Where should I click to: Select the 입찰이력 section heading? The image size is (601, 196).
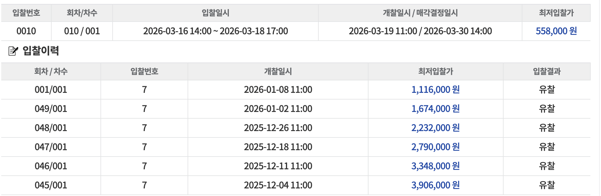[41, 51]
